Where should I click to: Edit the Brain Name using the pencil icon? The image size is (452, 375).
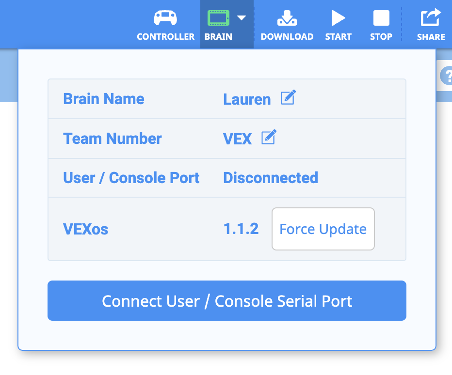tap(288, 97)
